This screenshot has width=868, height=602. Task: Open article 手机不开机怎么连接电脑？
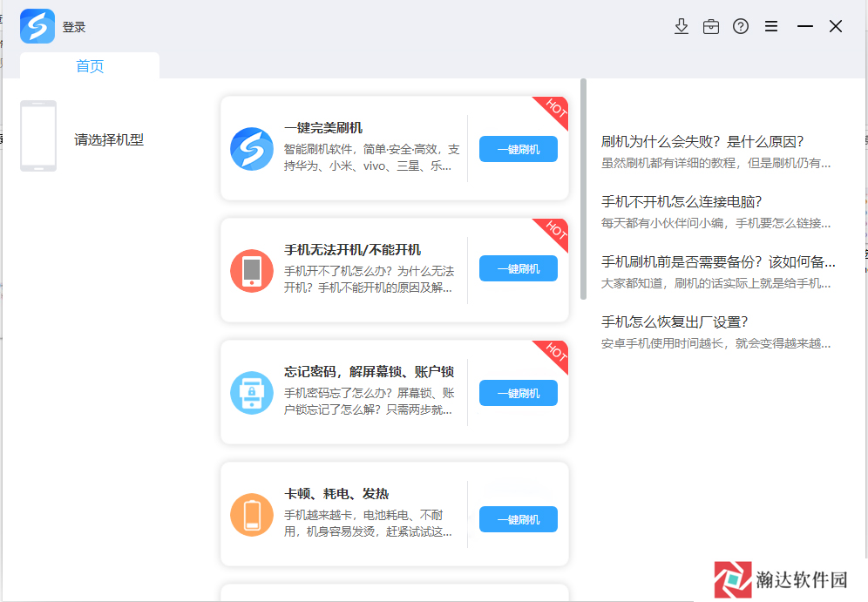click(x=682, y=201)
